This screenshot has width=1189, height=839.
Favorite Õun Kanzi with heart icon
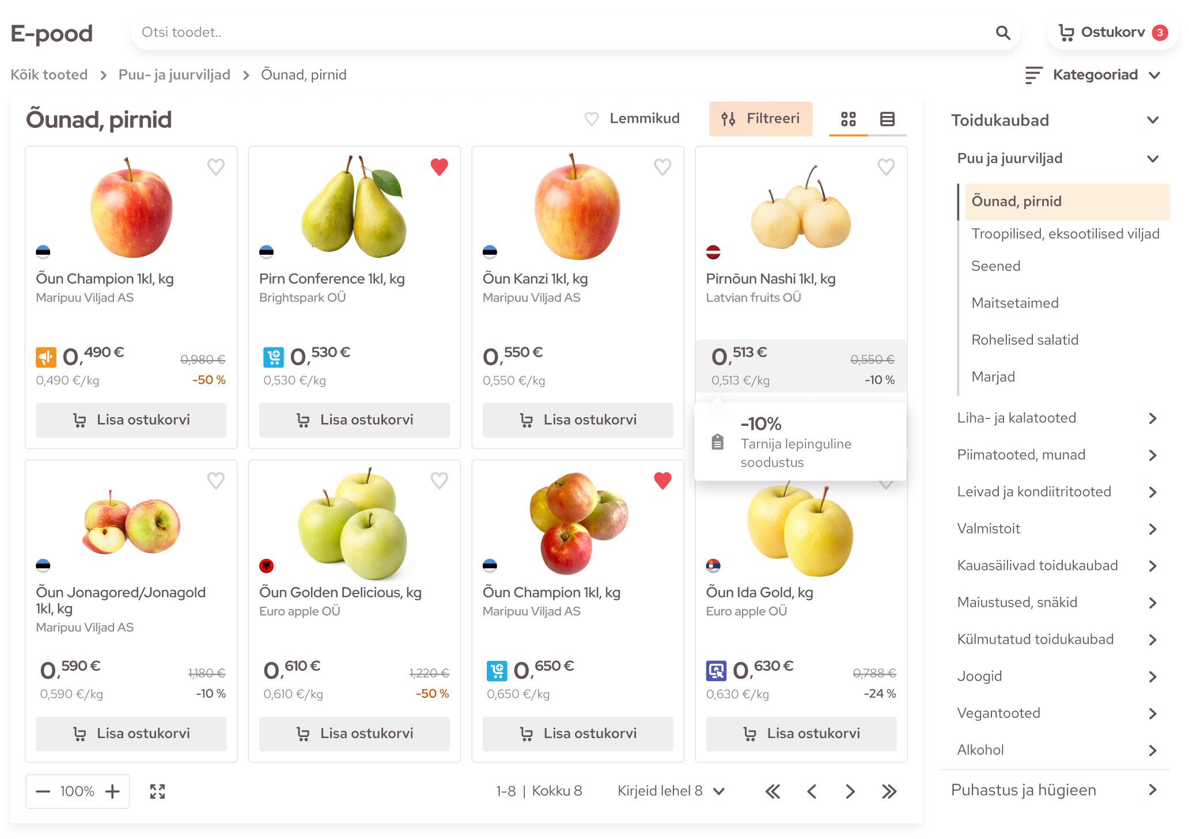[x=662, y=167]
